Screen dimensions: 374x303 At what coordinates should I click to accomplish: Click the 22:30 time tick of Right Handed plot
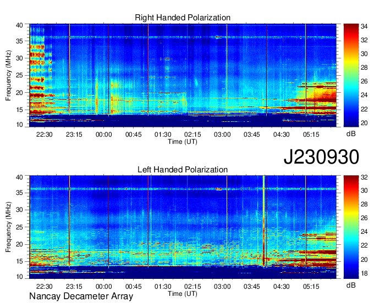[x=44, y=134]
